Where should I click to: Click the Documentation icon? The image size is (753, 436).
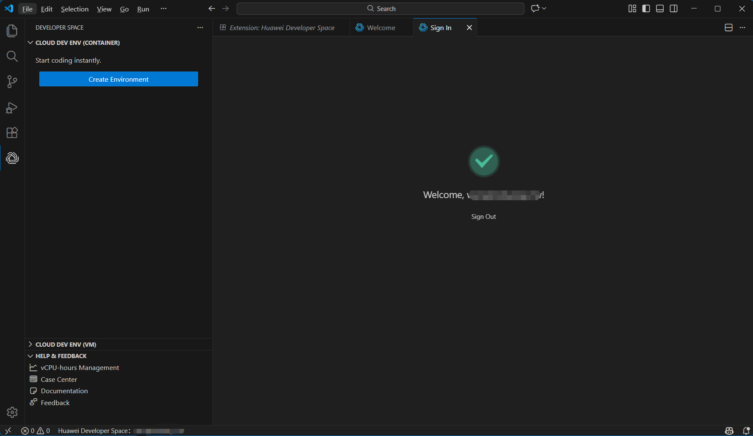pos(33,391)
